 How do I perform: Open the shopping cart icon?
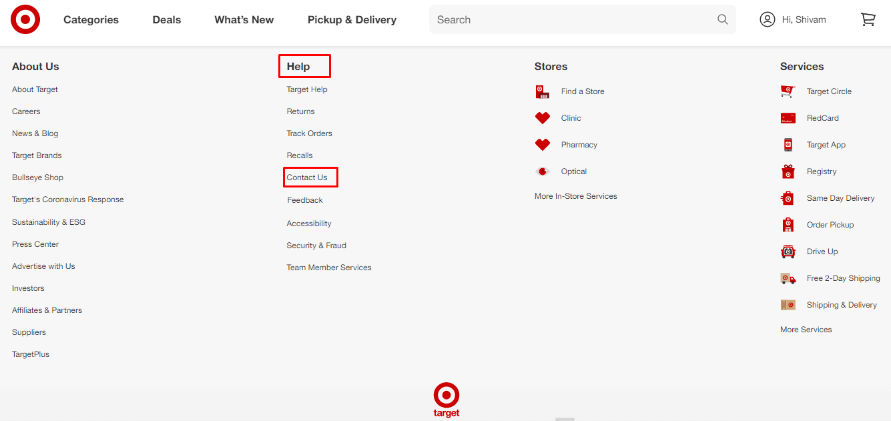[x=868, y=19]
